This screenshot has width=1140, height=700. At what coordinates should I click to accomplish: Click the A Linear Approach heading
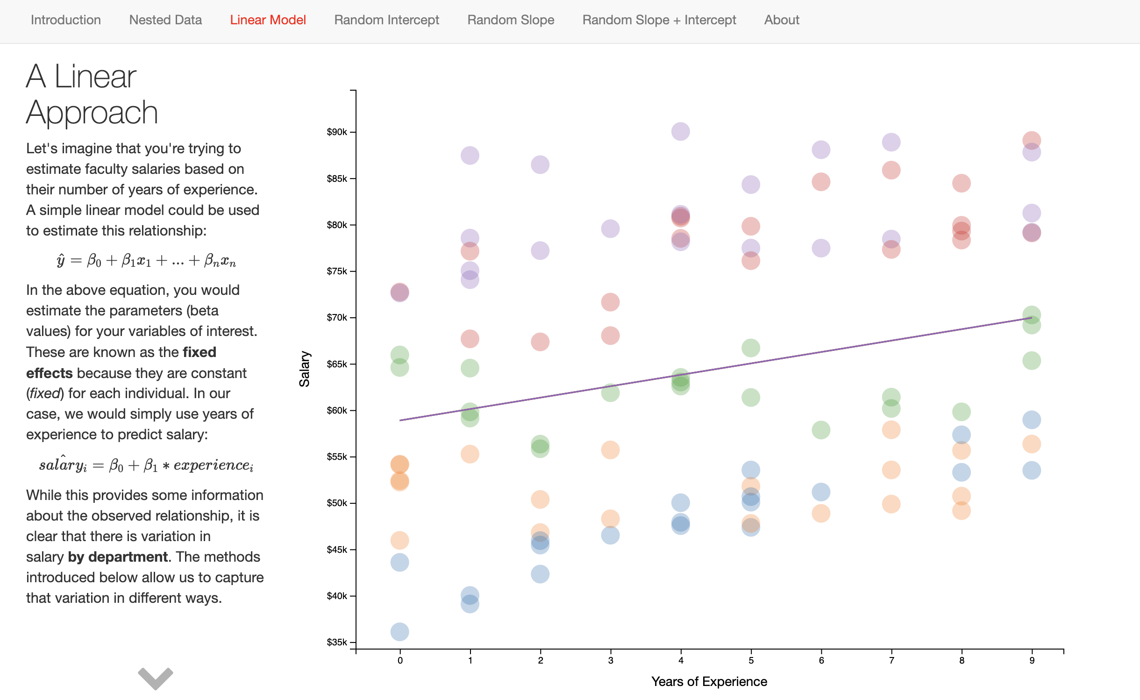tap(92, 94)
